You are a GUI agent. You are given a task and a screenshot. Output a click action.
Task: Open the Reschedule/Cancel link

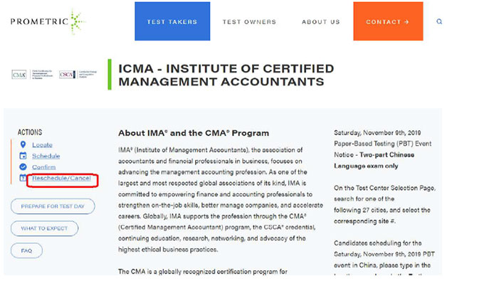(61, 178)
